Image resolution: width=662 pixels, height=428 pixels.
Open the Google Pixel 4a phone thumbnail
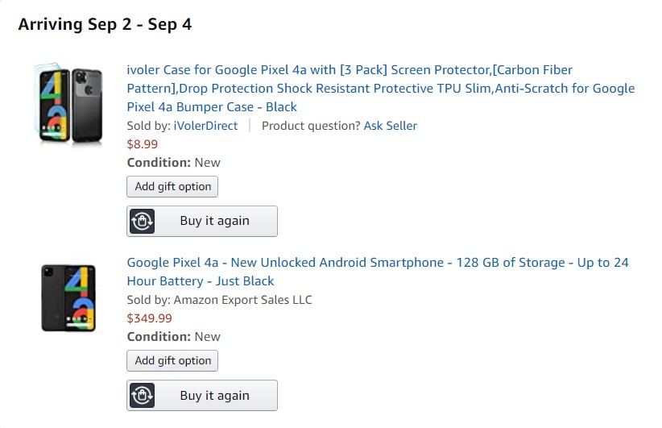tap(68, 298)
